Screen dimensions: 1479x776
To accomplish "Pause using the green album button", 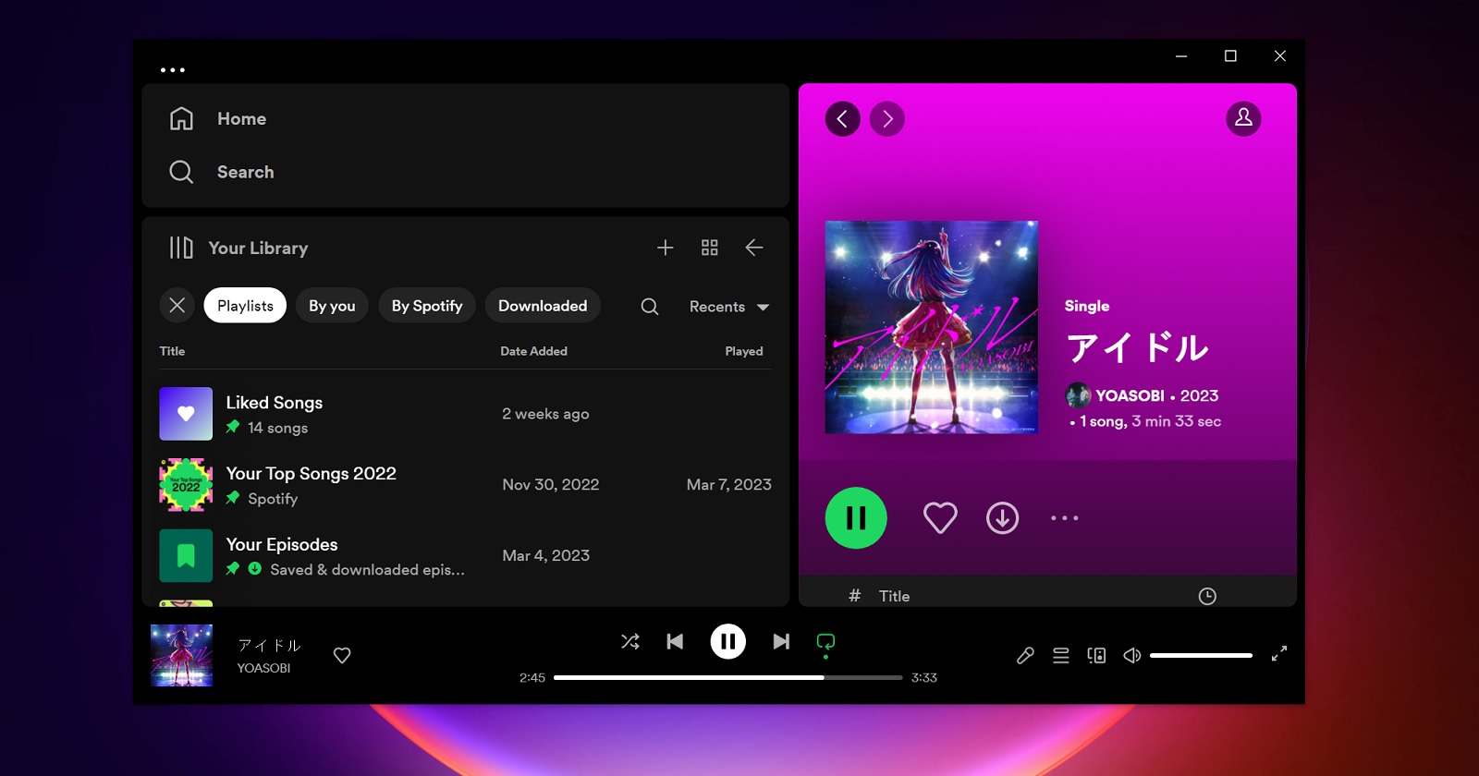I will [x=856, y=518].
